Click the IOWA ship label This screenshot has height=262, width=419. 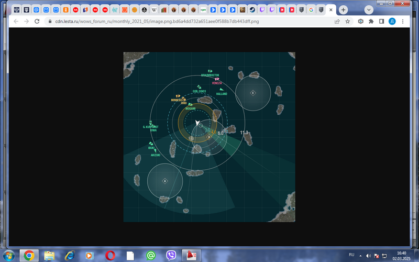tap(153, 130)
